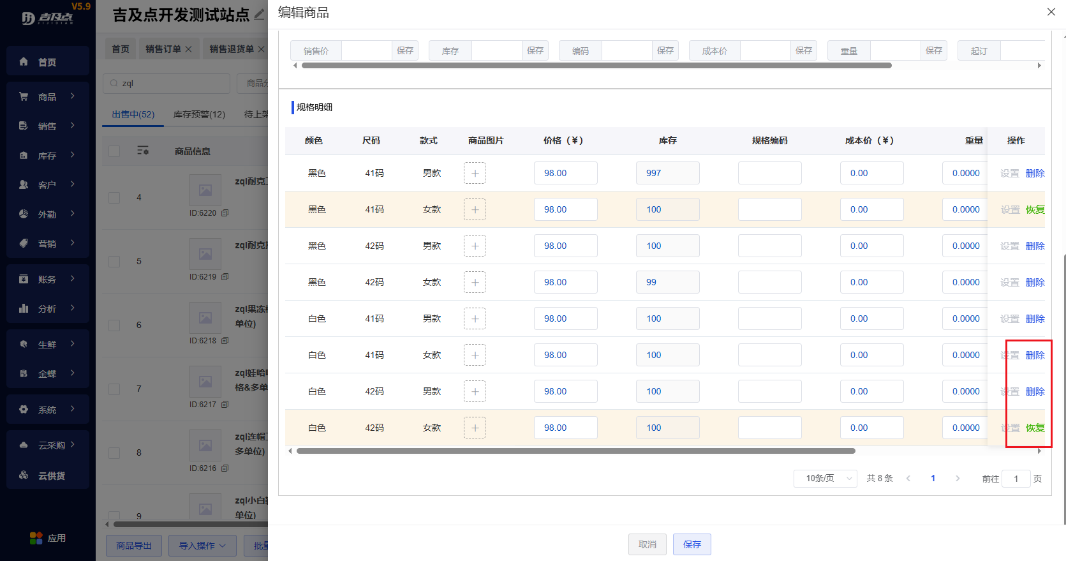Open the 应用 apps grid icon
The image size is (1066, 561).
pos(36,538)
